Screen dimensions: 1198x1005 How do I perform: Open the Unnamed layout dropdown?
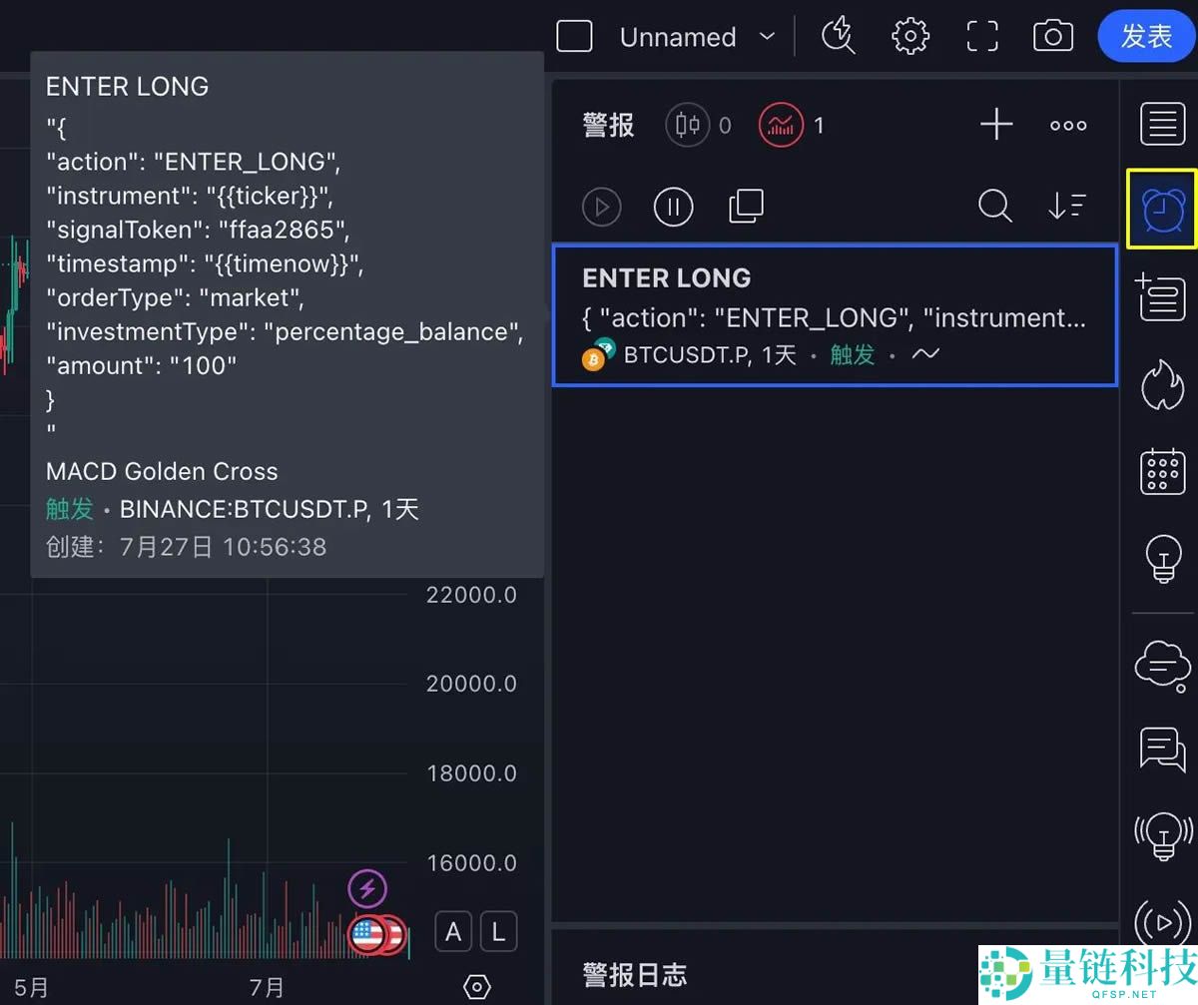pos(699,37)
